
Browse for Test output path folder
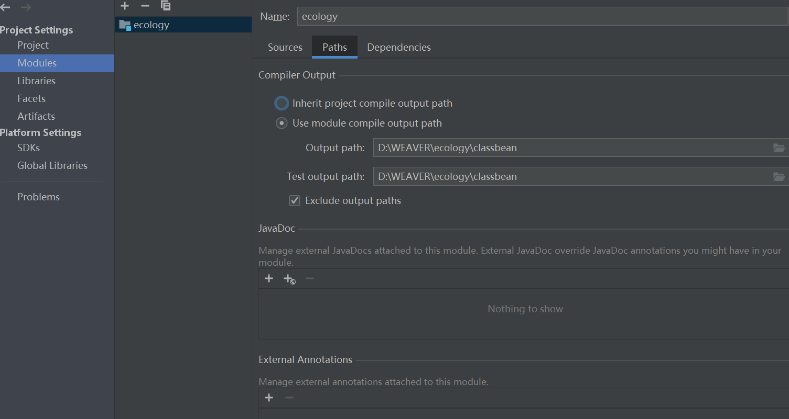point(779,177)
